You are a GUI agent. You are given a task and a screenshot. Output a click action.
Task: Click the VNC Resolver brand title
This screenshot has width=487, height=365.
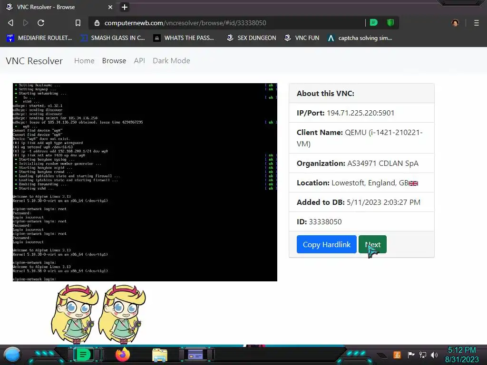34,61
